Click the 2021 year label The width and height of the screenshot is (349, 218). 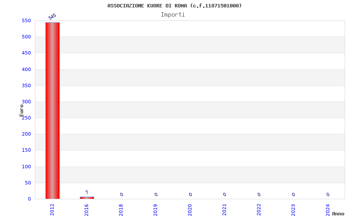click(x=224, y=210)
